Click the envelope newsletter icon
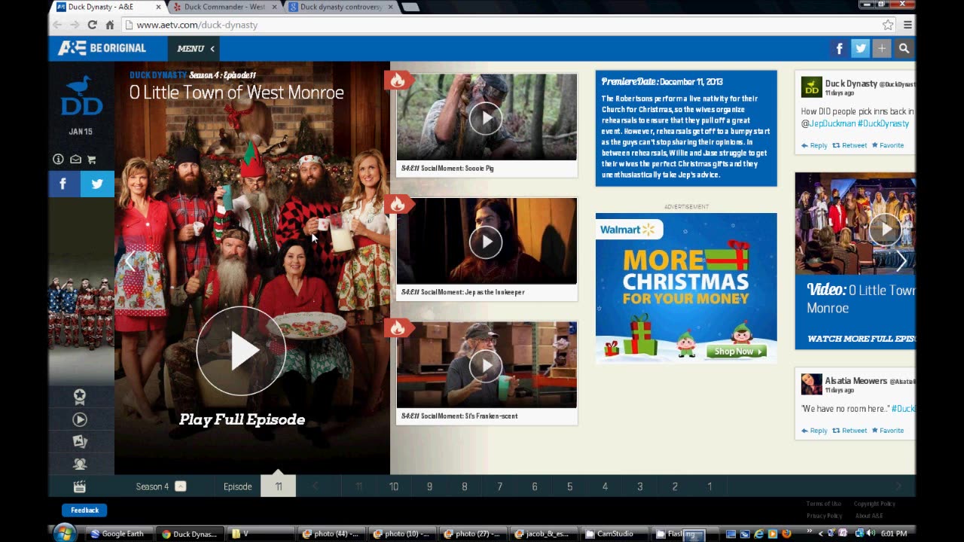Viewport: 964px width, 542px height. point(75,160)
